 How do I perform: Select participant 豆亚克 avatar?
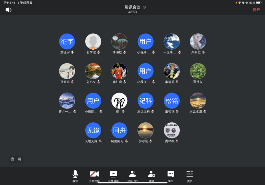coord(67,71)
